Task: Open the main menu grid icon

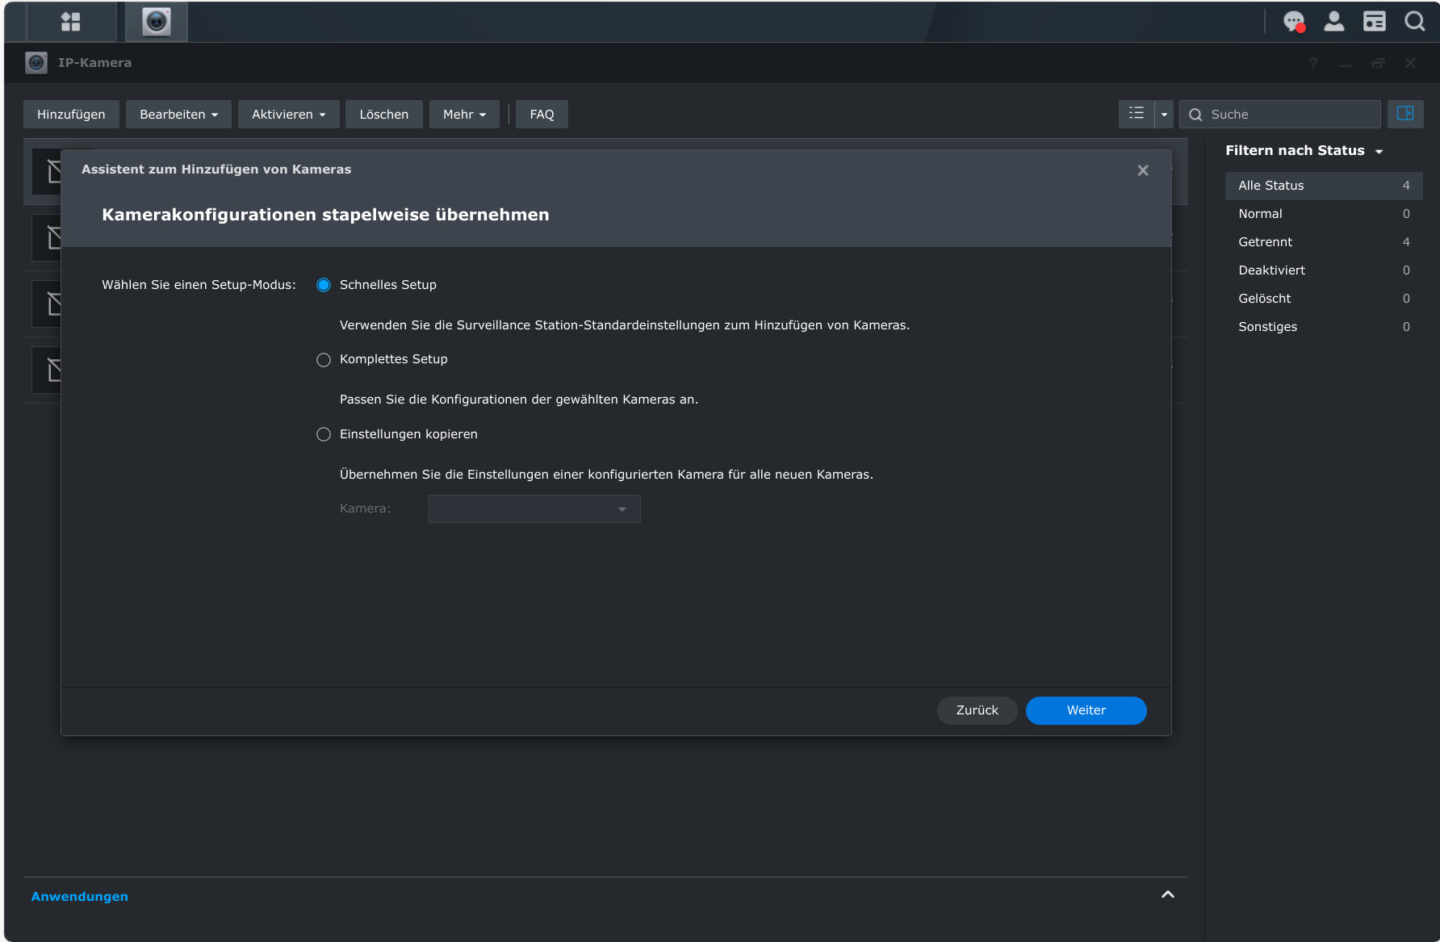Action: tap(71, 22)
